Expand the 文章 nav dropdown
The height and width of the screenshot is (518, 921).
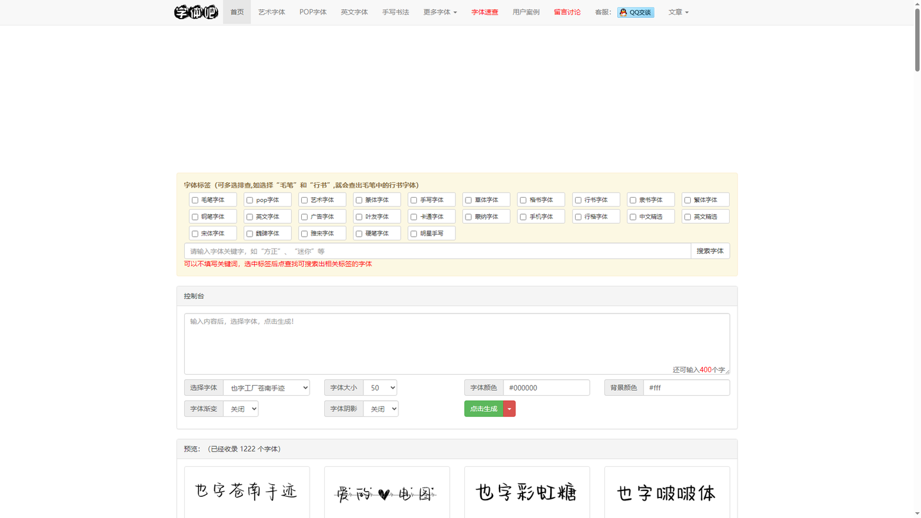[x=679, y=12]
